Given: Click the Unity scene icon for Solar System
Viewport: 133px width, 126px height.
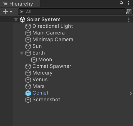Looking at the screenshot, I should (x=22, y=20).
